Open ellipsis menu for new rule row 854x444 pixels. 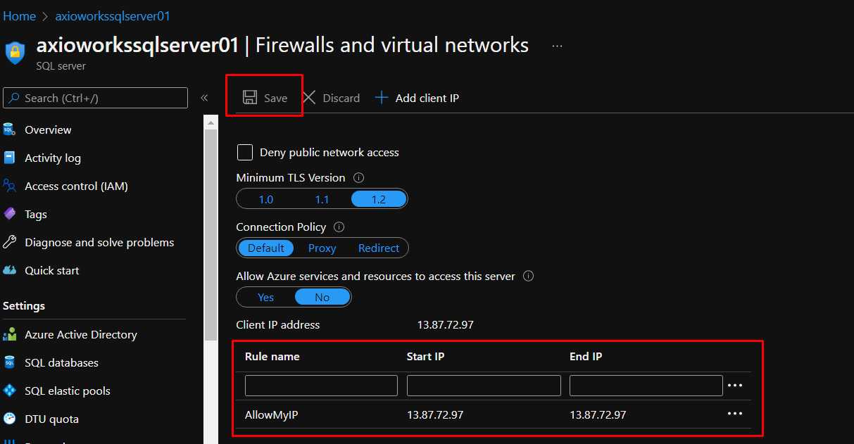click(735, 386)
